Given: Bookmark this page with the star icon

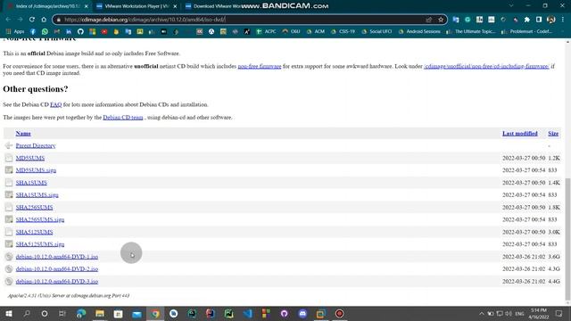Looking at the screenshot, I should click(x=441, y=20).
